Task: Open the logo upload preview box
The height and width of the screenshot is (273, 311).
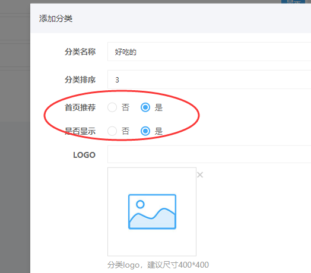Action: pos(152,212)
